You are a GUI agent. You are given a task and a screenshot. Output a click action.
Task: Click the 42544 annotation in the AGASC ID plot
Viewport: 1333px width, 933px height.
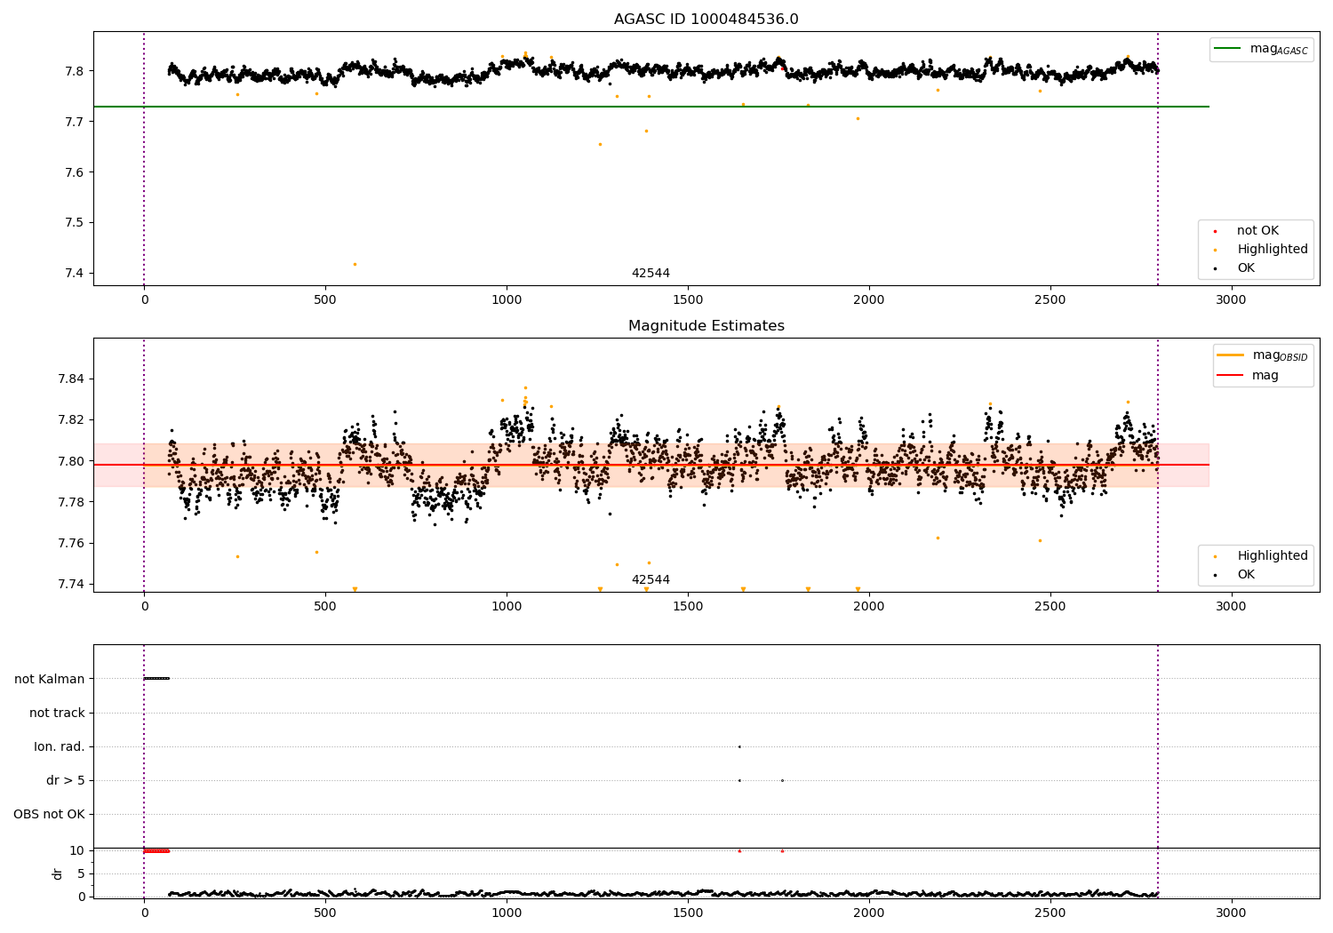point(651,274)
